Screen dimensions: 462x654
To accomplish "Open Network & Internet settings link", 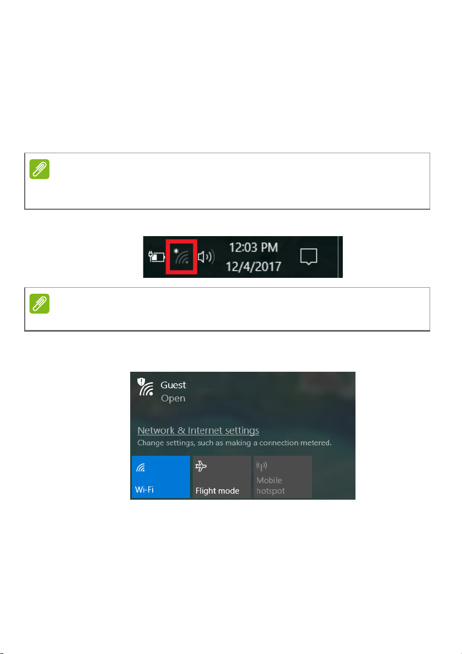I will point(198,431).
